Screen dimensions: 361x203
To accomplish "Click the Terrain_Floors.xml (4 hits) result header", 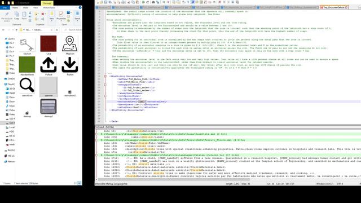I will pos(173,140).
